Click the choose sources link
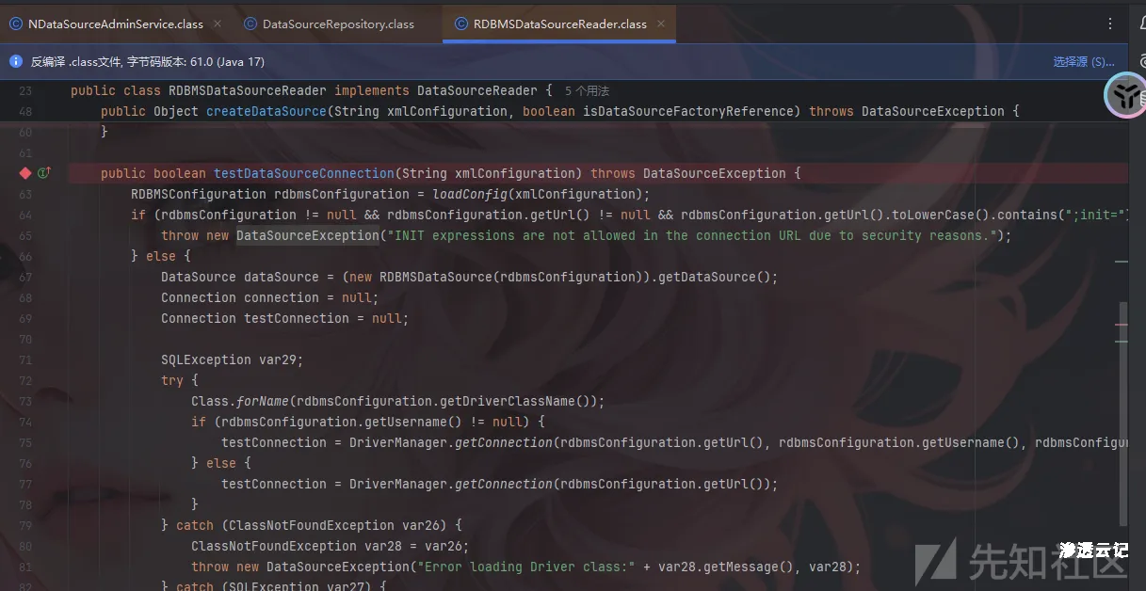This screenshot has height=591, width=1146. tap(1083, 61)
